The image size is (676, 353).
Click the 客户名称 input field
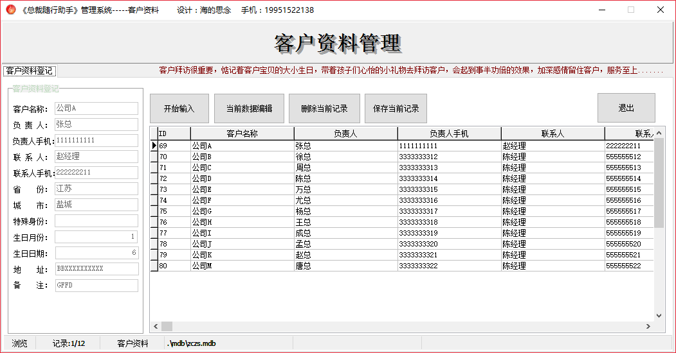[96, 108]
